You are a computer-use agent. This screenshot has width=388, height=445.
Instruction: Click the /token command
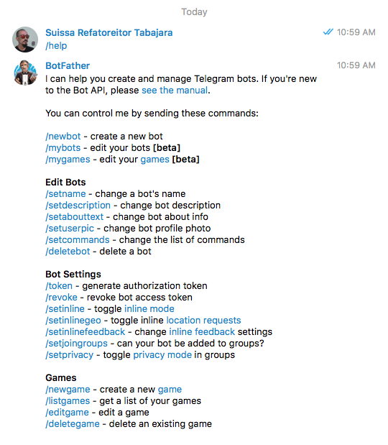[x=59, y=286]
